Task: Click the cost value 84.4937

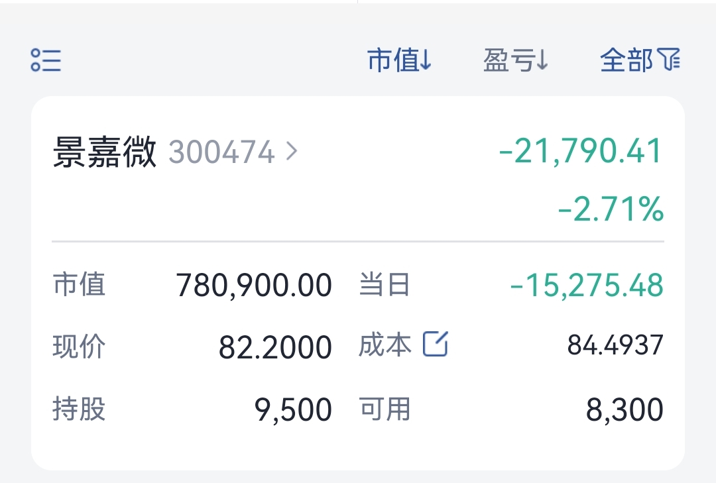Action: pos(615,345)
